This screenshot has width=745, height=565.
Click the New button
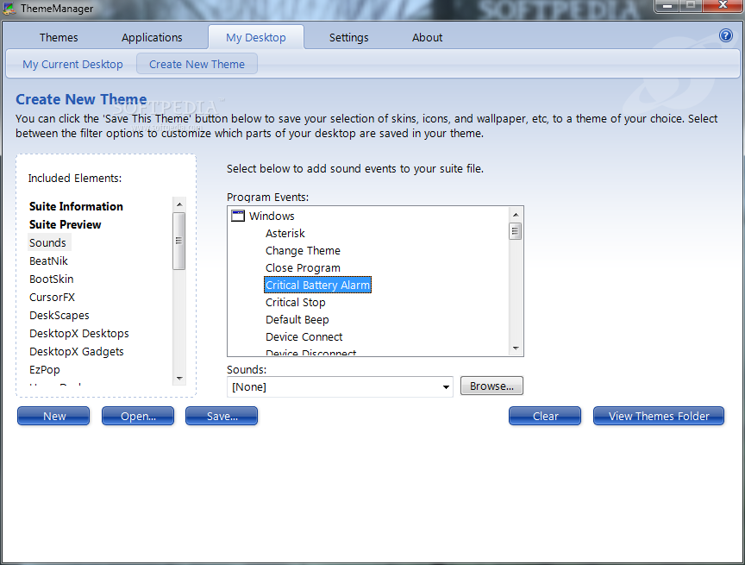(53, 416)
